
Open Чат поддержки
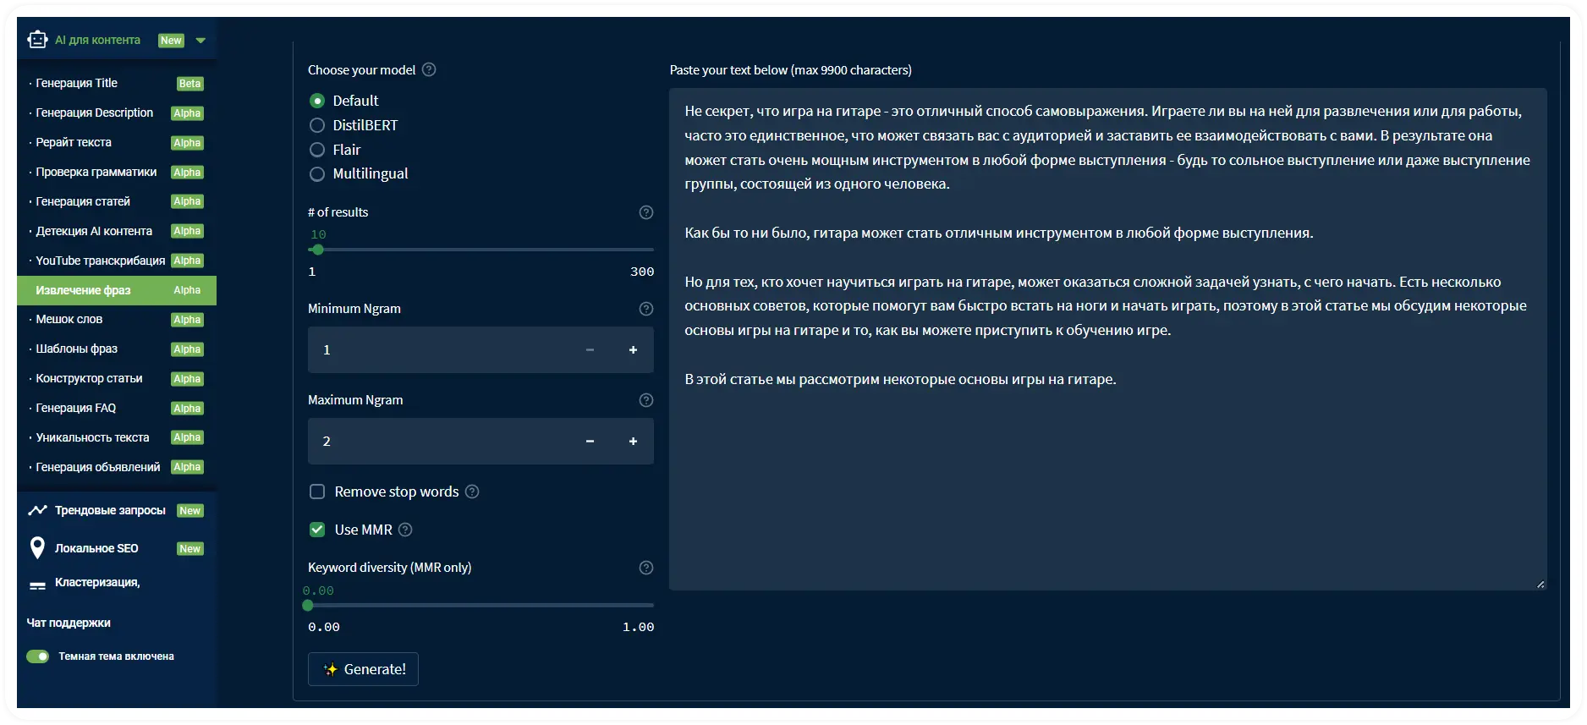69,623
